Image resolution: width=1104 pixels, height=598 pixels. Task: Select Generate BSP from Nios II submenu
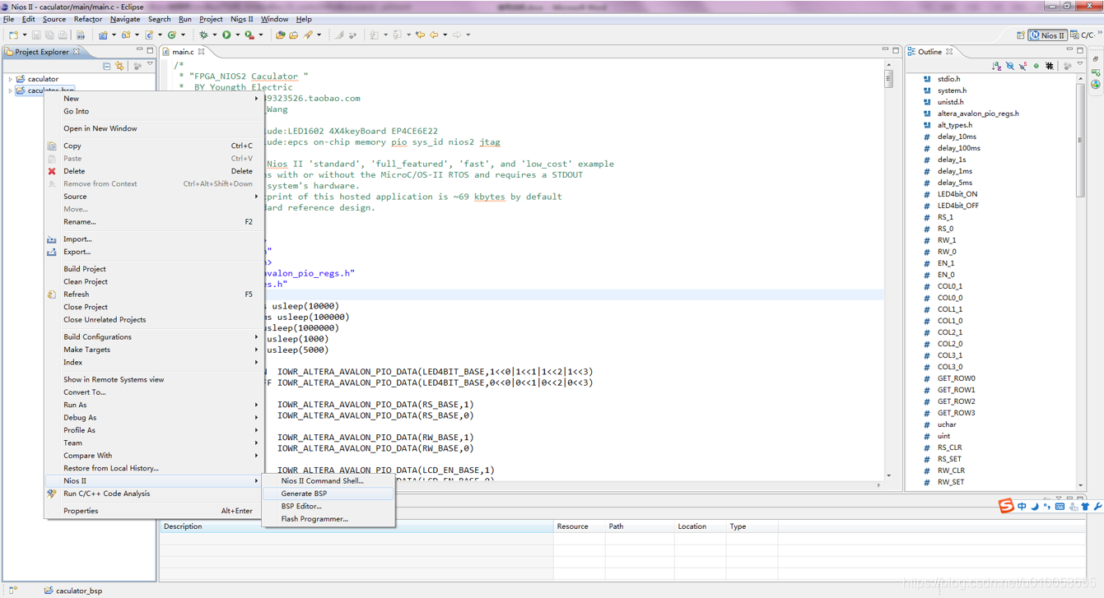(x=328, y=494)
